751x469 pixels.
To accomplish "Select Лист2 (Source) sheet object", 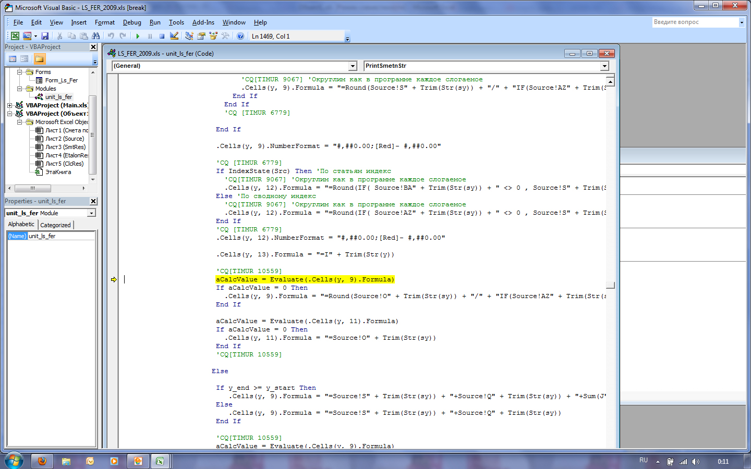I will [x=65, y=139].
